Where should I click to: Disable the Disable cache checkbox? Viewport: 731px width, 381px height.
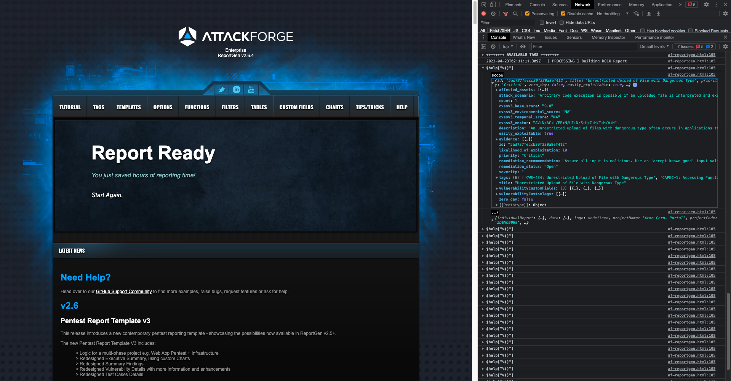point(563,14)
